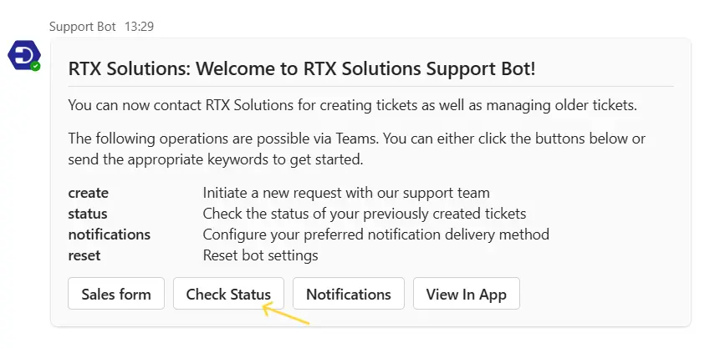Select the Notifications button

(x=348, y=294)
